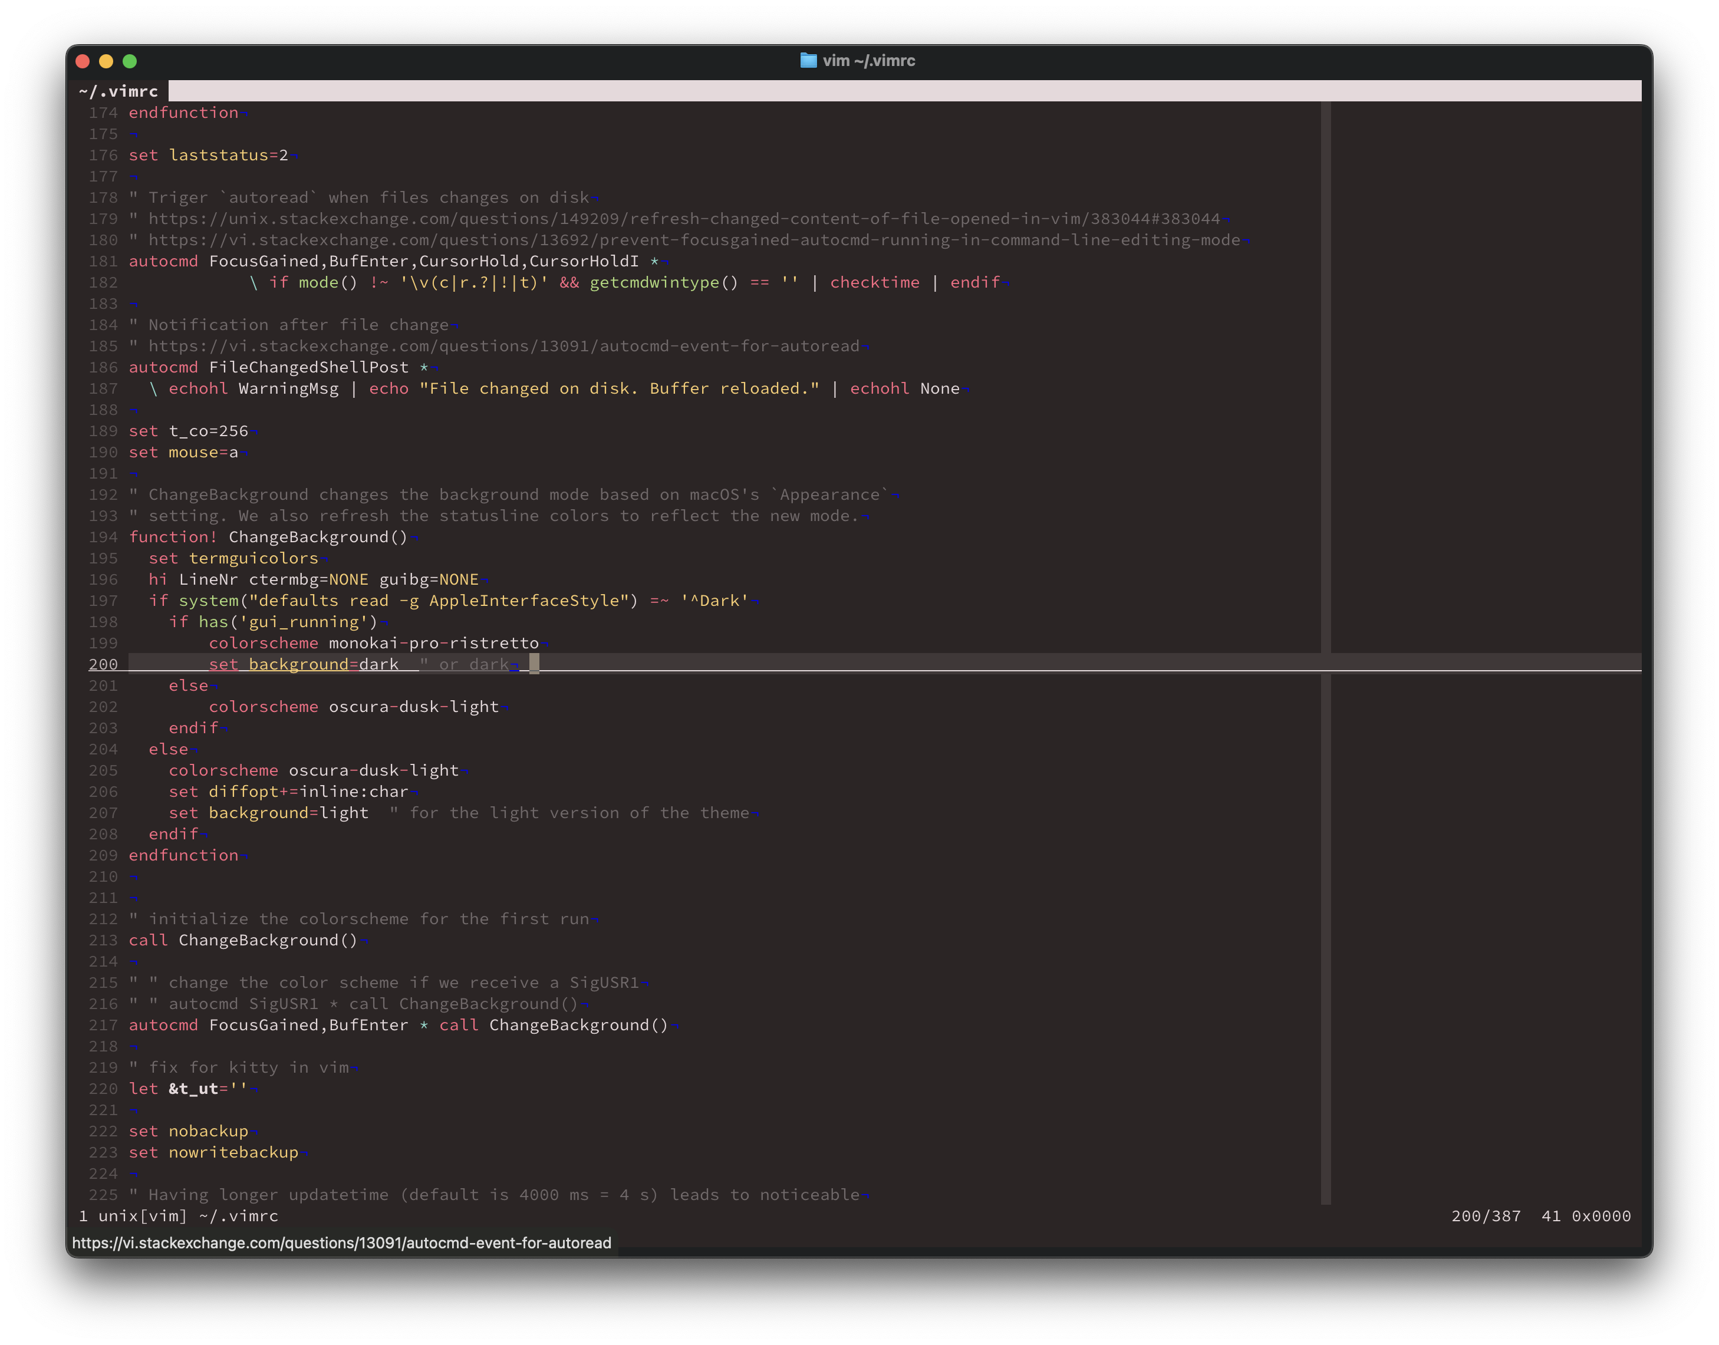Click the folder icon in the title bar
The image size is (1719, 1345).
pos(808,61)
